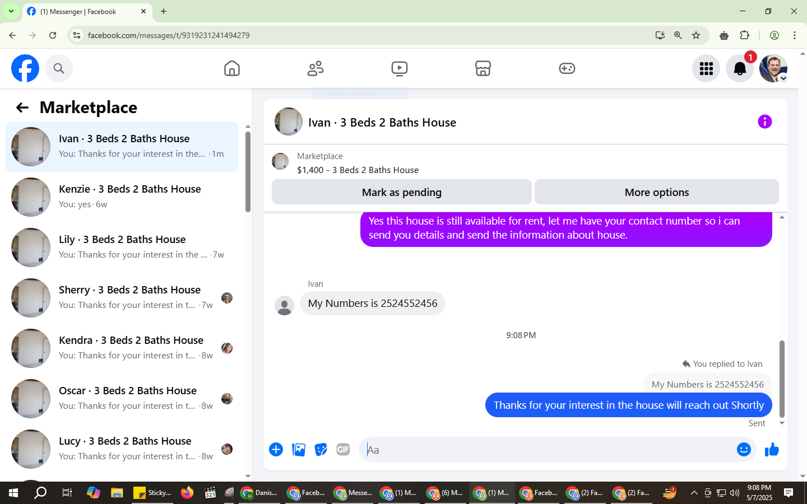Click the back arrow next to Marketplace
Screen dimensions: 807x504
click(22, 108)
